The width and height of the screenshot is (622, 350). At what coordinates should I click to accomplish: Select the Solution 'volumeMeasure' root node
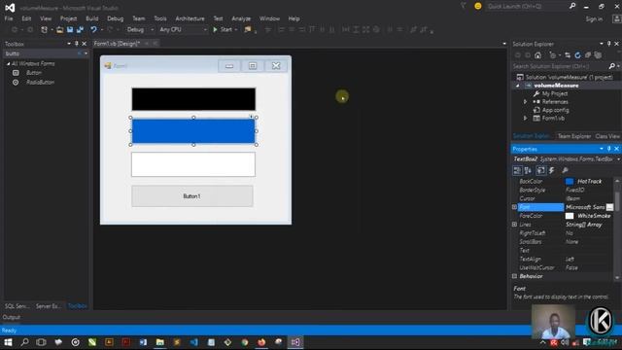pyautogui.click(x=569, y=77)
